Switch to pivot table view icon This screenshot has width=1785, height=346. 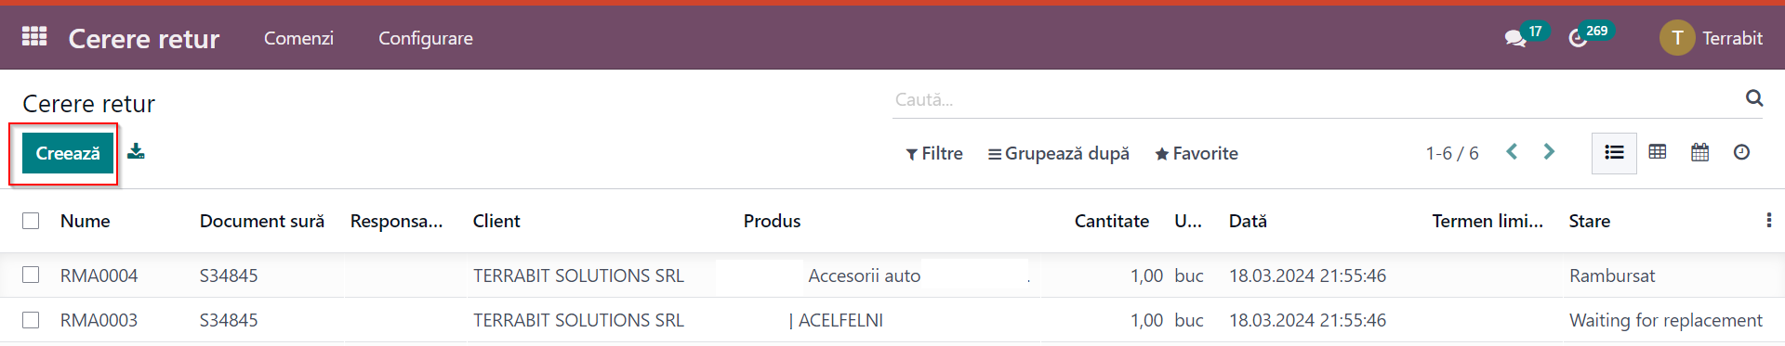1657,152
